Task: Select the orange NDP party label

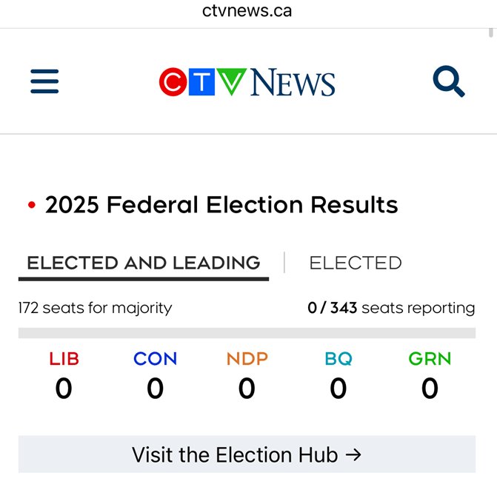Action: point(247,359)
